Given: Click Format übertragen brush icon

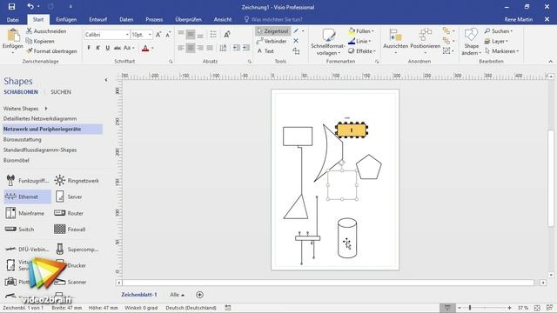Looking at the screenshot, I should coord(29,51).
